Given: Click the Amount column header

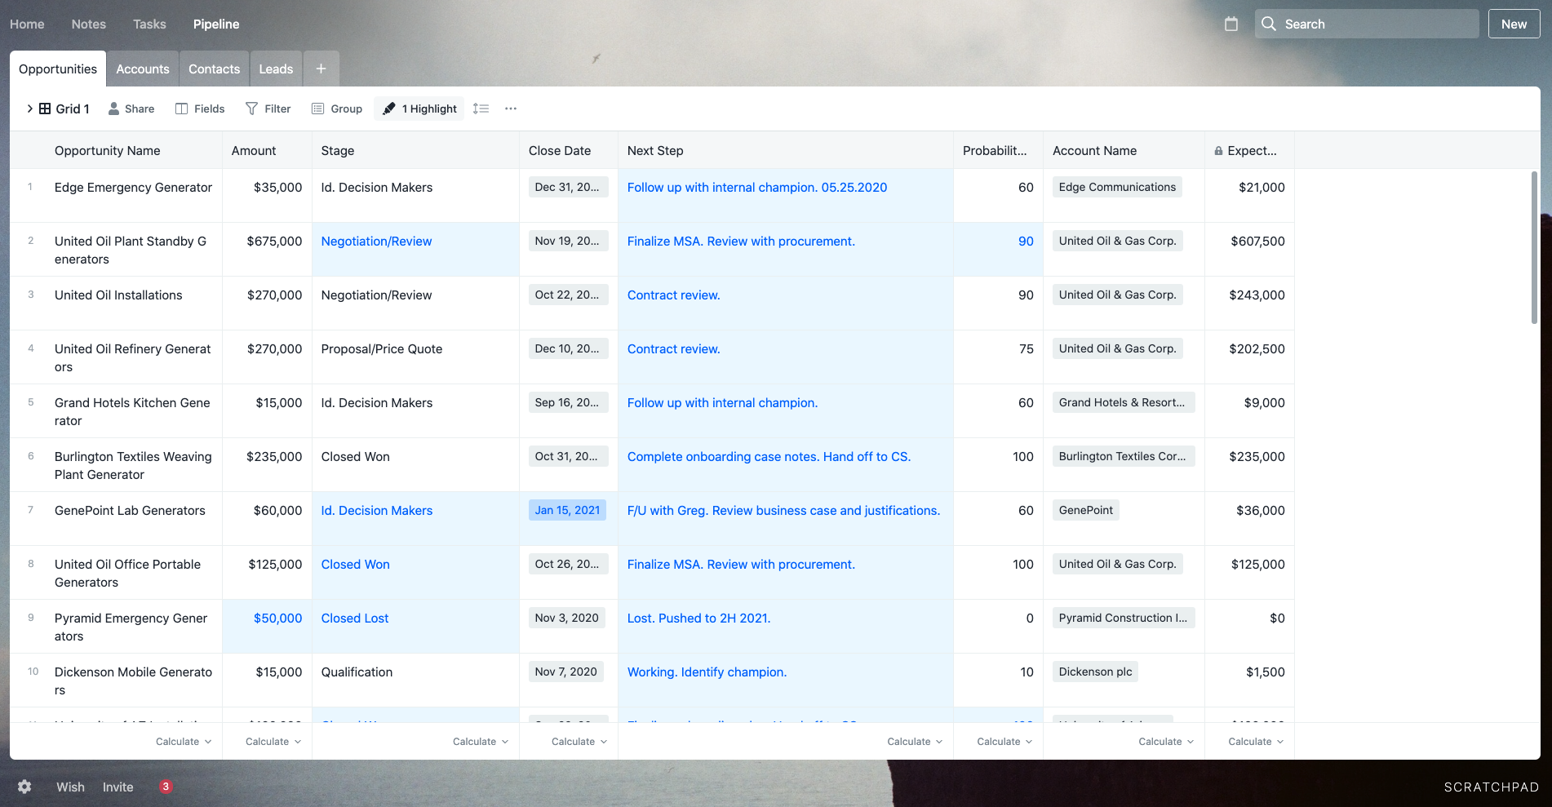Looking at the screenshot, I should pyautogui.click(x=254, y=151).
